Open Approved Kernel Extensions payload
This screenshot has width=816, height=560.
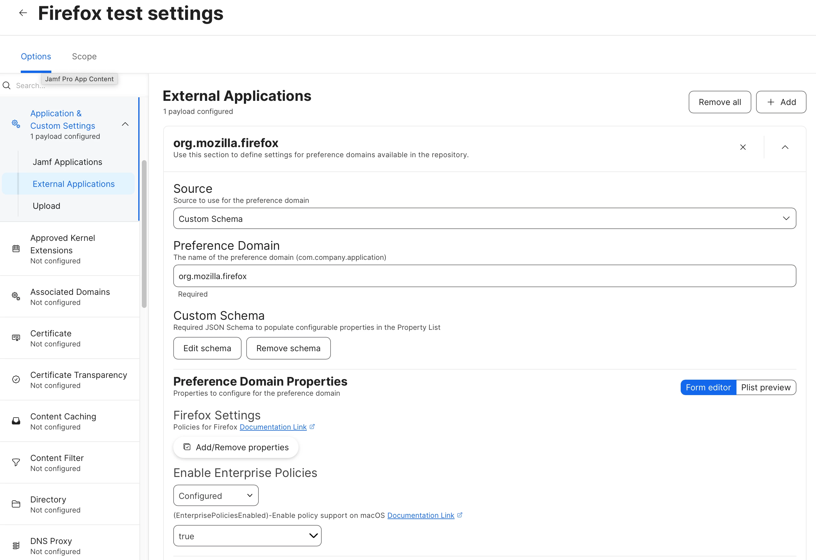tap(69, 249)
